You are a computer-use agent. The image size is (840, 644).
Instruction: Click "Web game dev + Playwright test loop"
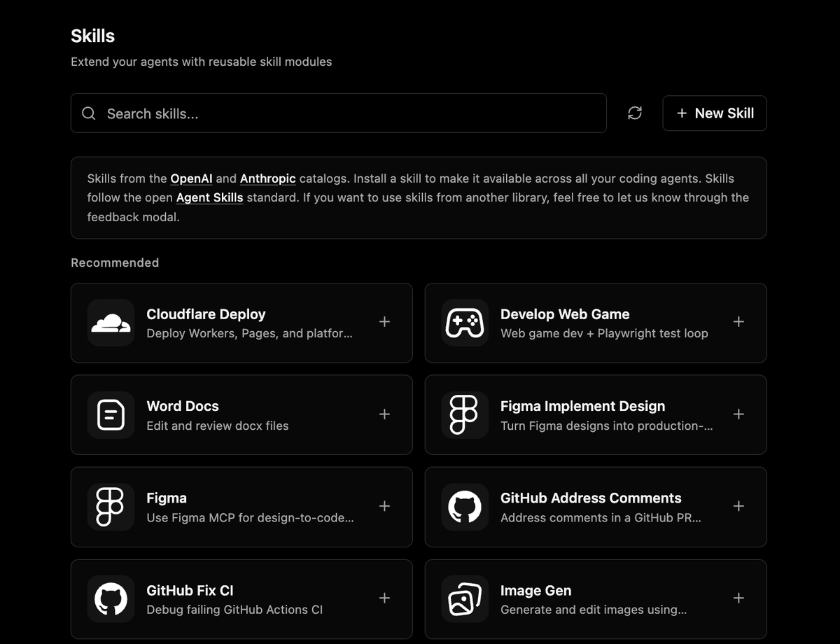604,333
